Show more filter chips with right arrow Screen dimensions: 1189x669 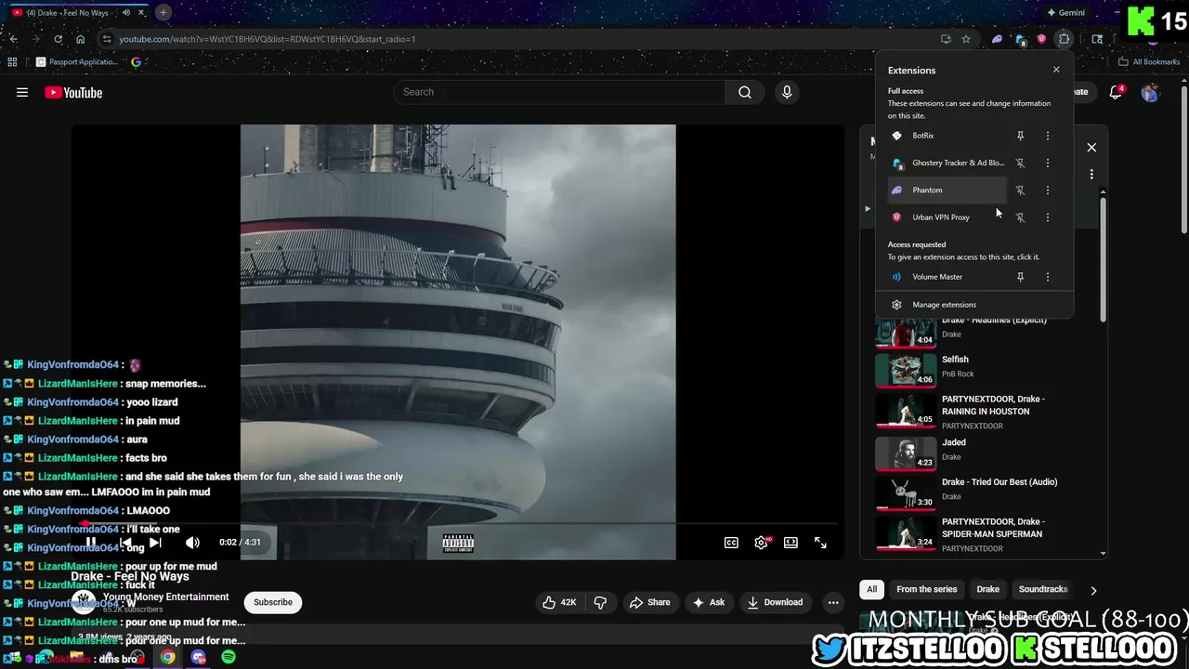pos(1093,590)
